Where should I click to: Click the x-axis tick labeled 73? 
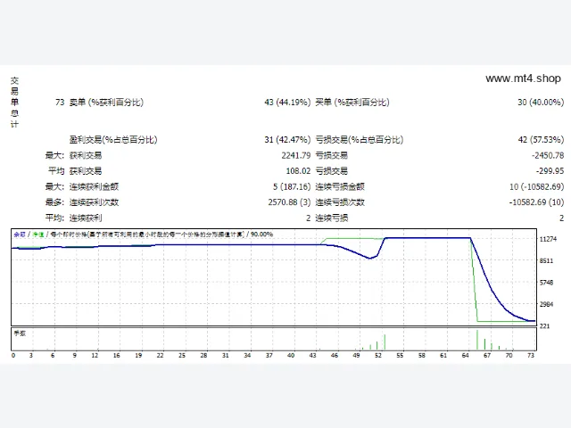click(x=531, y=355)
